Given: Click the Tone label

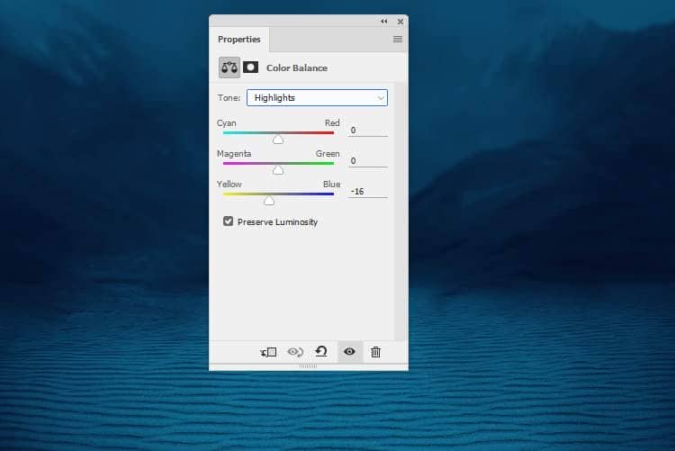Looking at the screenshot, I should coord(229,98).
